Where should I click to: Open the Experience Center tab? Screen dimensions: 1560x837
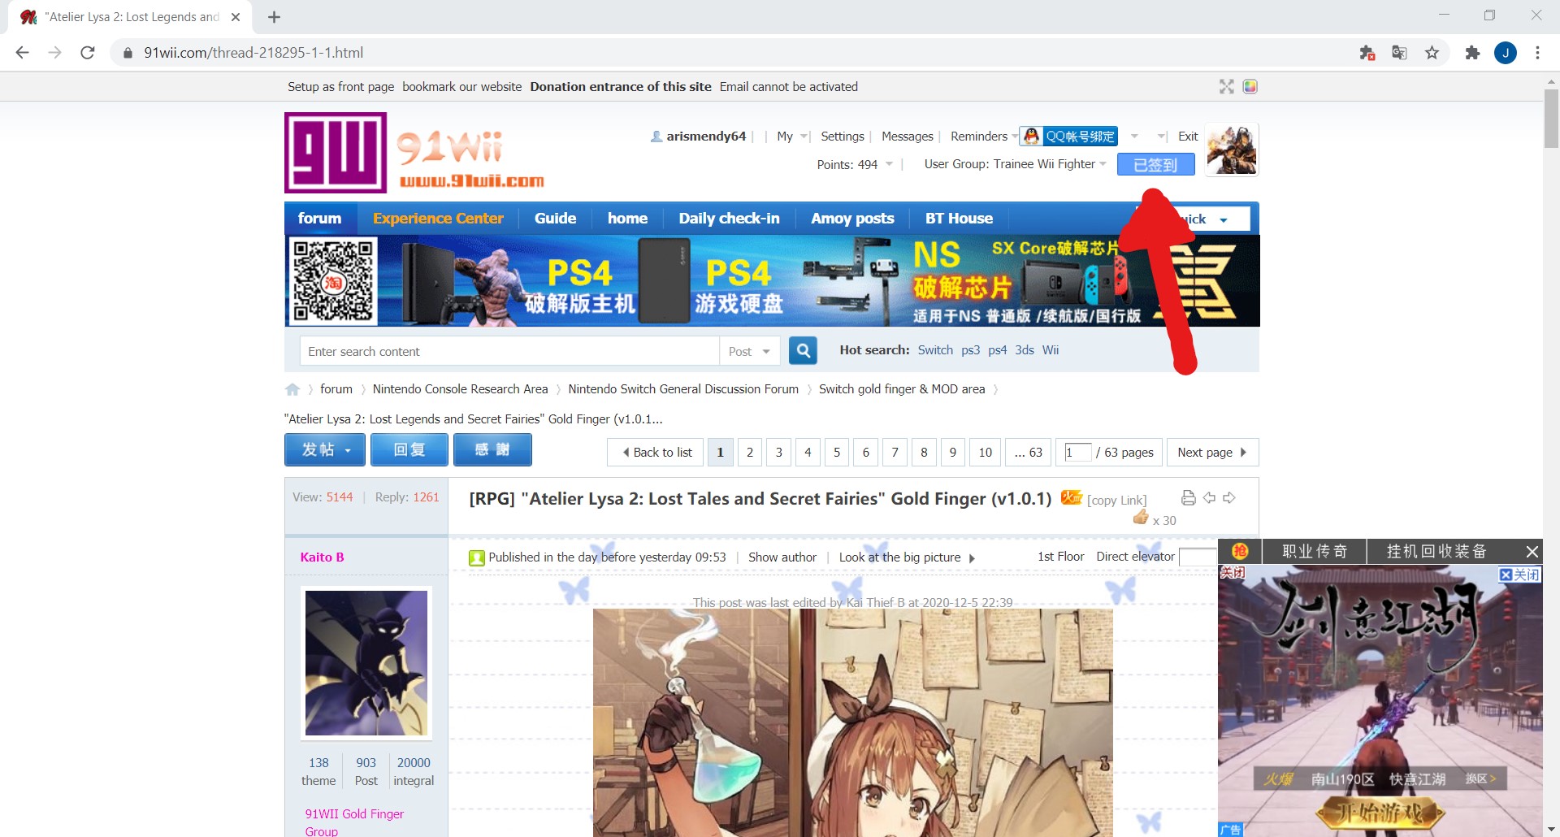click(438, 219)
